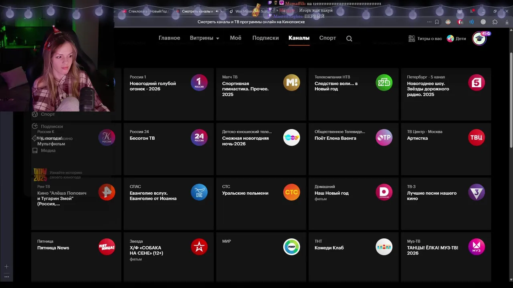513x288 pixels.
Task: Click the СТС orange channel logo
Action: pyautogui.click(x=291, y=192)
